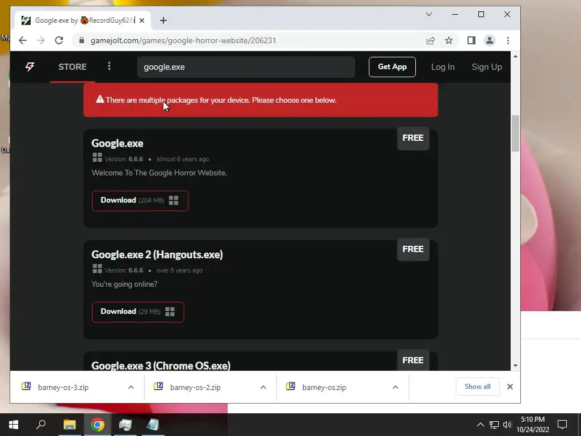This screenshot has width=581, height=436.
Task: Reload the page
Action: [x=59, y=40]
